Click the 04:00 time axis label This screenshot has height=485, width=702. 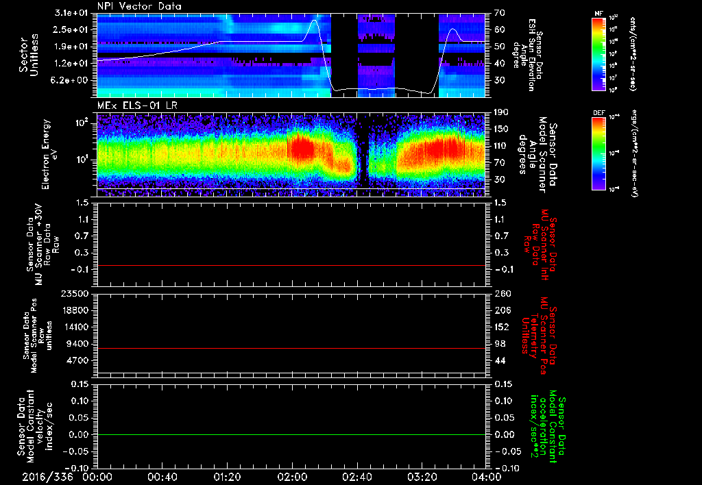coord(486,477)
